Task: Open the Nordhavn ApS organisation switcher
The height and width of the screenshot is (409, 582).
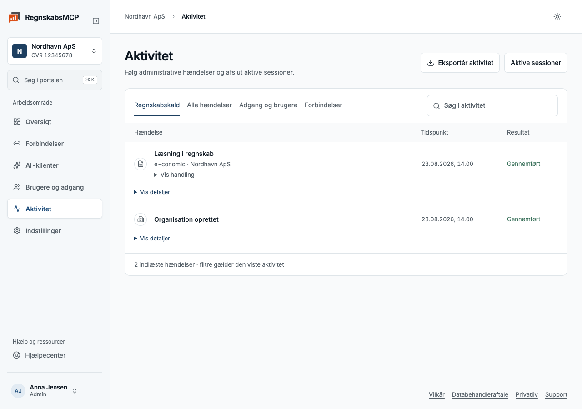Action: pyautogui.click(x=55, y=51)
